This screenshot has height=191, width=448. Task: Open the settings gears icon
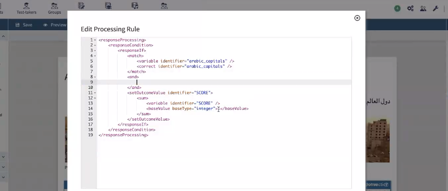[x=410, y=8]
